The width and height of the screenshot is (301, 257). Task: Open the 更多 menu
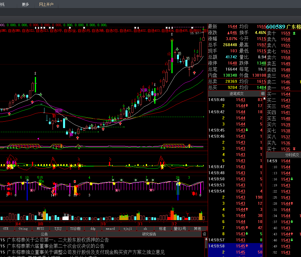[25, 4]
